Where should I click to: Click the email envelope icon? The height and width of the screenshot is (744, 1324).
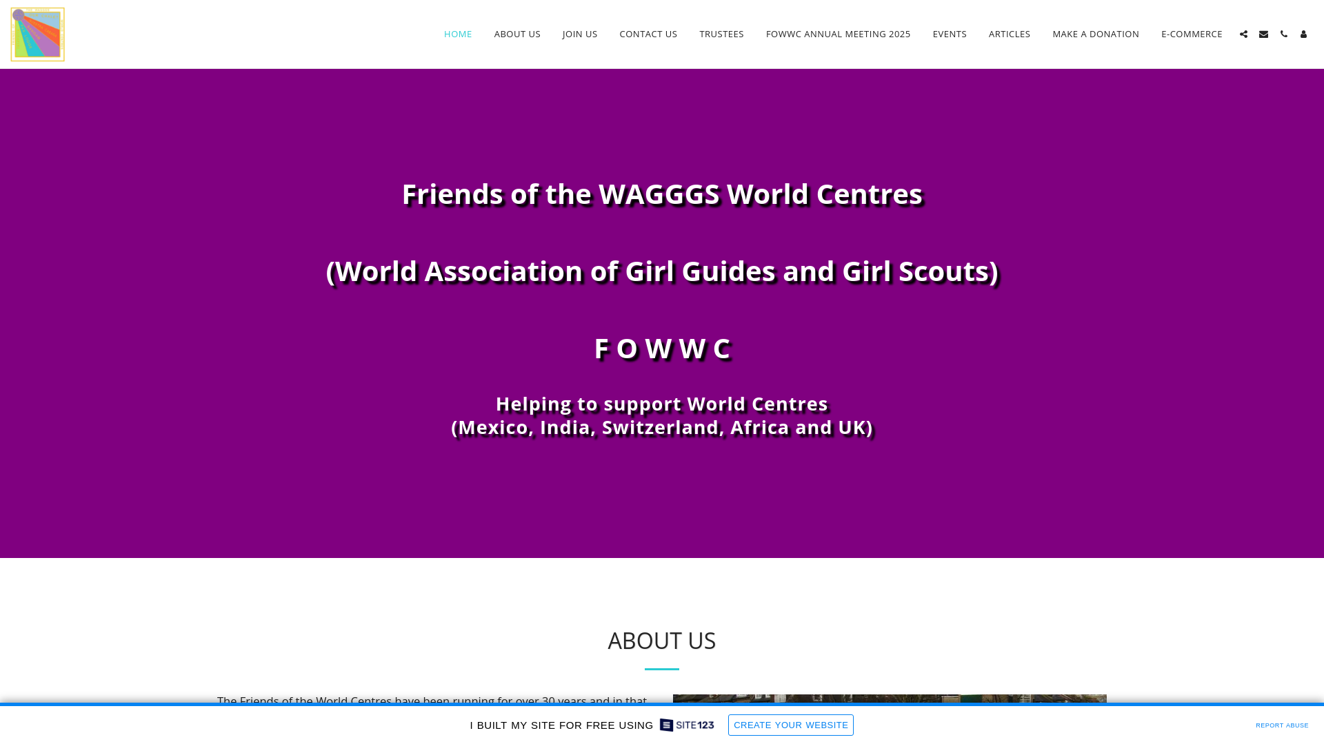point(1263,34)
